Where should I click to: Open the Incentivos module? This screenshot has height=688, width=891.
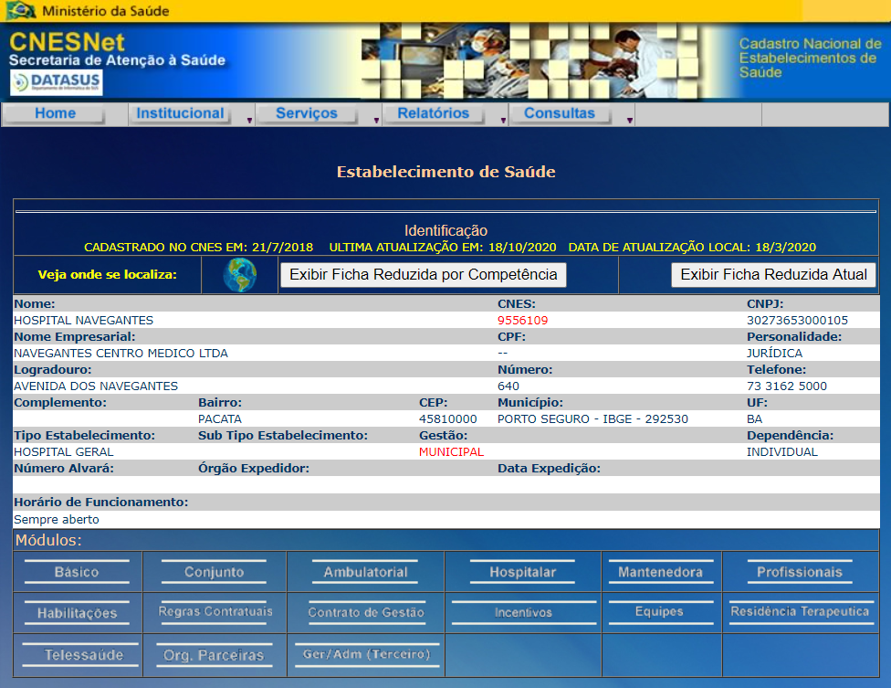(x=523, y=612)
